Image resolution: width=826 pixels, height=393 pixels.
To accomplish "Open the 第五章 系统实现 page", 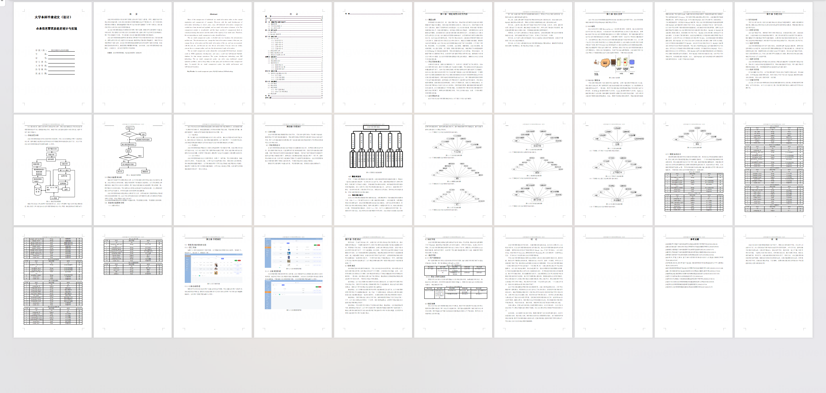I will pos(213,282).
